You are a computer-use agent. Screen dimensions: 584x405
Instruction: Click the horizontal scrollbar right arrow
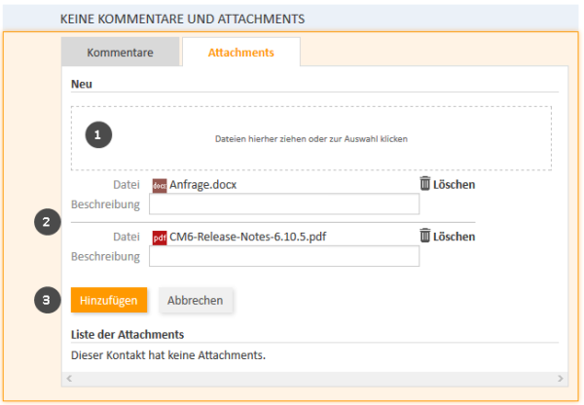pos(561,379)
